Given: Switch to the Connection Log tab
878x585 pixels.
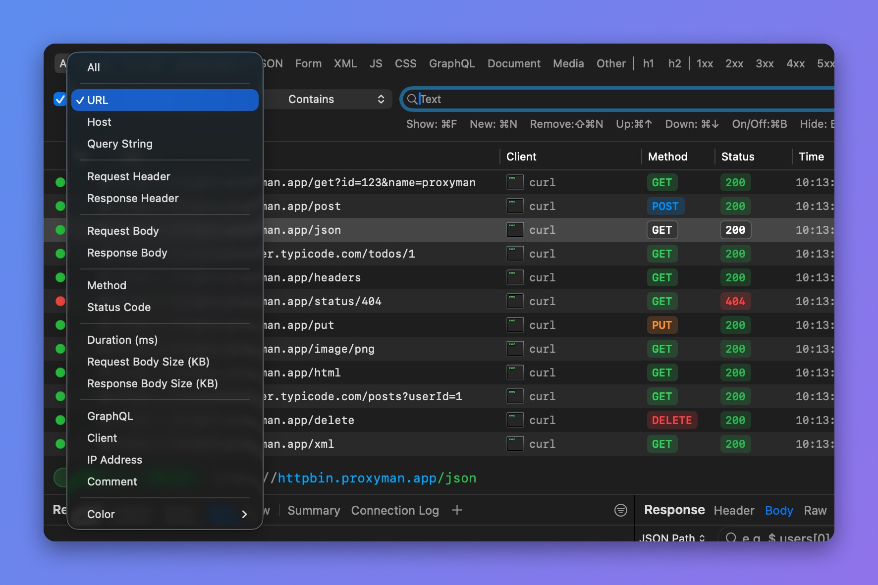Looking at the screenshot, I should tap(395, 510).
